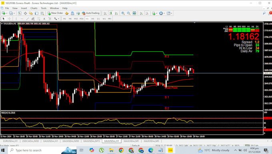Open the Windows Start menu
Image resolution: width=272 pixels, height=154 pixels.
(x=3, y=150)
